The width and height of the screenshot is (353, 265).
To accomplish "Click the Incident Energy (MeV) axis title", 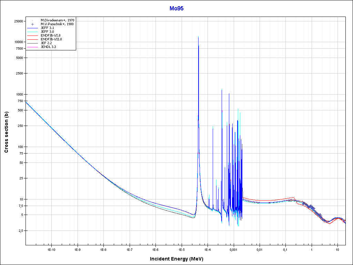I will tap(179, 259).
